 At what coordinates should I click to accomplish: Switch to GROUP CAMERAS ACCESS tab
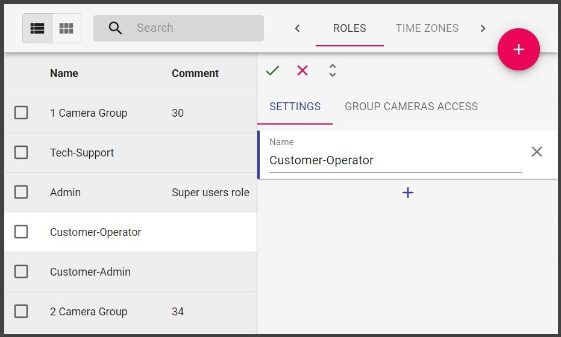point(411,107)
